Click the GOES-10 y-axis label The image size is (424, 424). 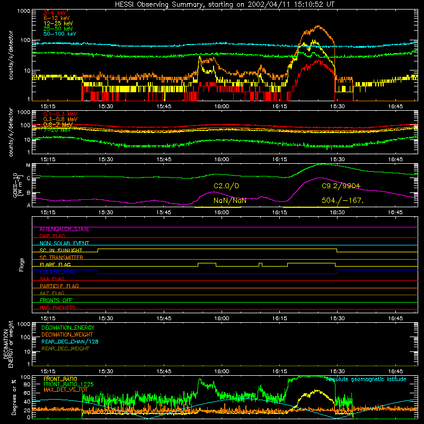pos(17,185)
